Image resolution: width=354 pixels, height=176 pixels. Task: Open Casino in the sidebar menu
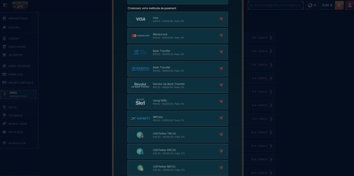[14, 38]
